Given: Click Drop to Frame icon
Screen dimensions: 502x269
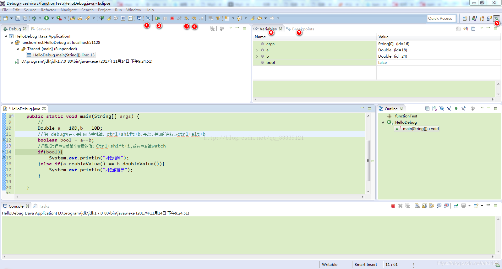Looking at the screenshot, I should coord(210,18).
